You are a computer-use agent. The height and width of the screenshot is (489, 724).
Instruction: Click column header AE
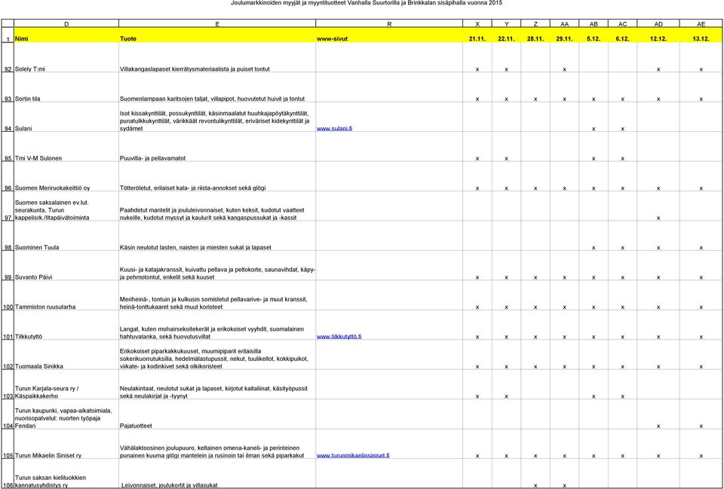tap(701, 23)
